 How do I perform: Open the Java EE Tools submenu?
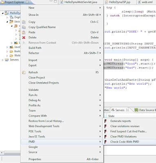[62, 137]
